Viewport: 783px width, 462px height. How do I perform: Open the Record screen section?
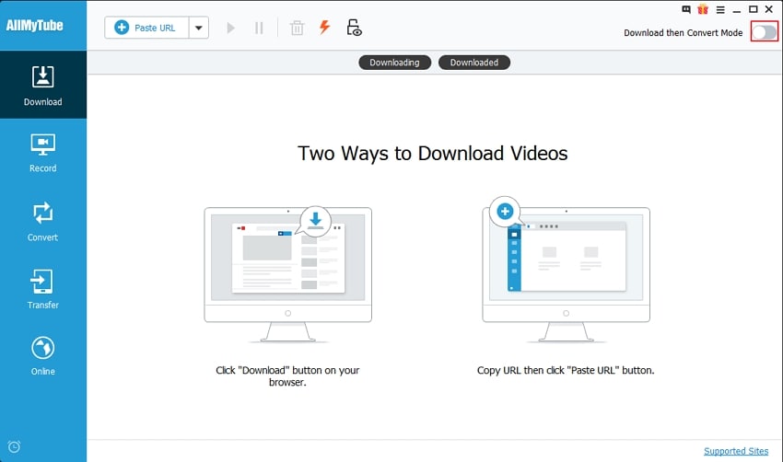[x=43, y=153]
